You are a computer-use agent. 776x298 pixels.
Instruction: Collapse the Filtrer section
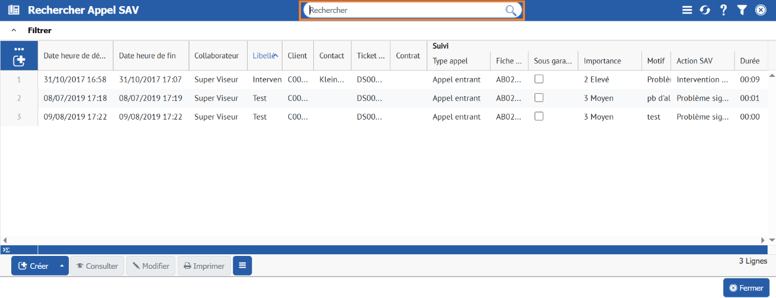pyautogui.click(x=13, y=30)
